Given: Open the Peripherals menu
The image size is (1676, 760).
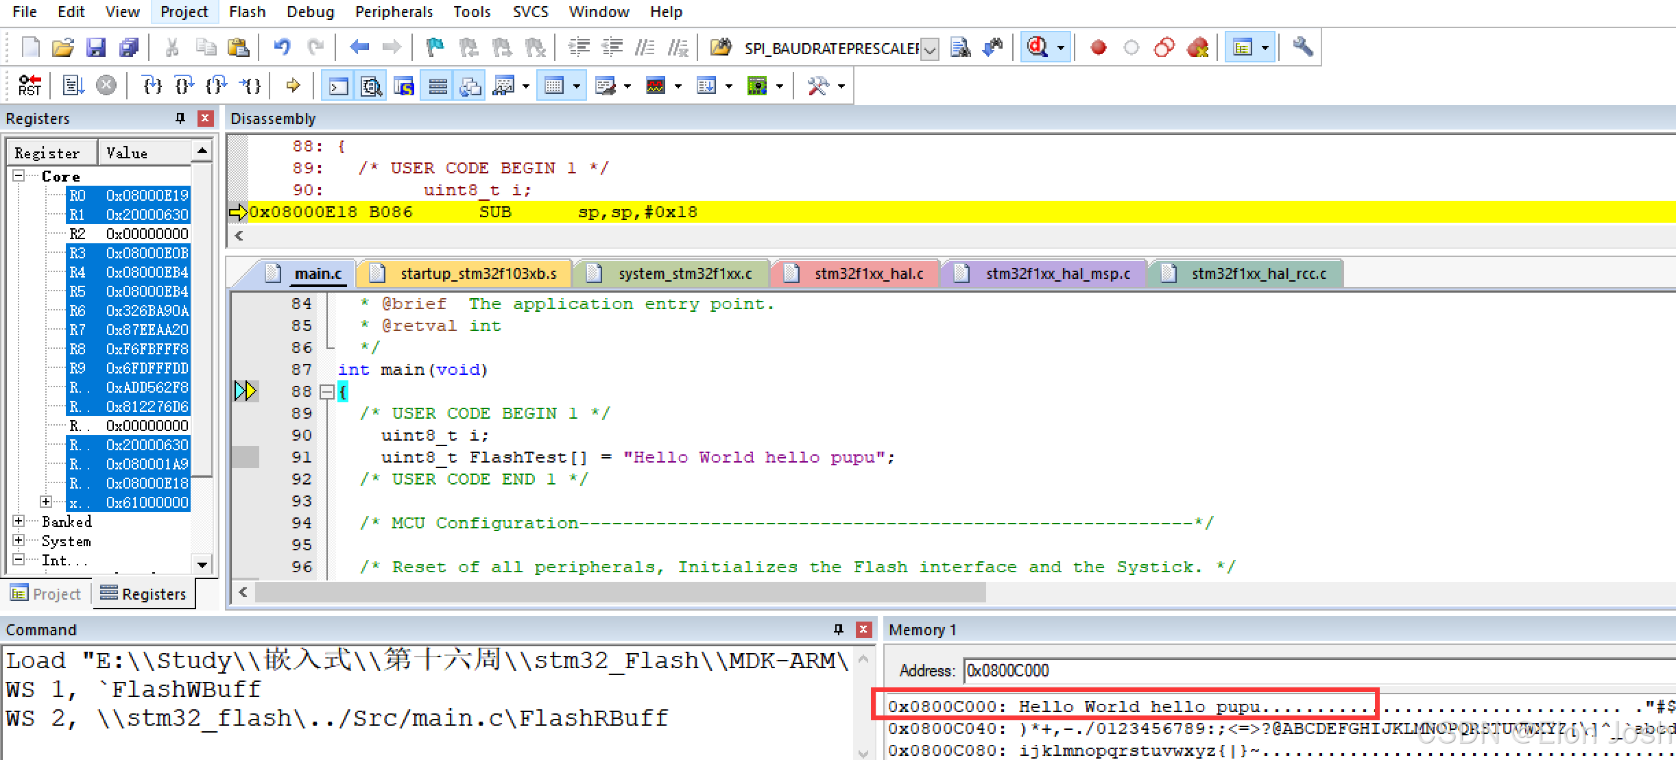Looking at the screenshot, I should 394,12.
